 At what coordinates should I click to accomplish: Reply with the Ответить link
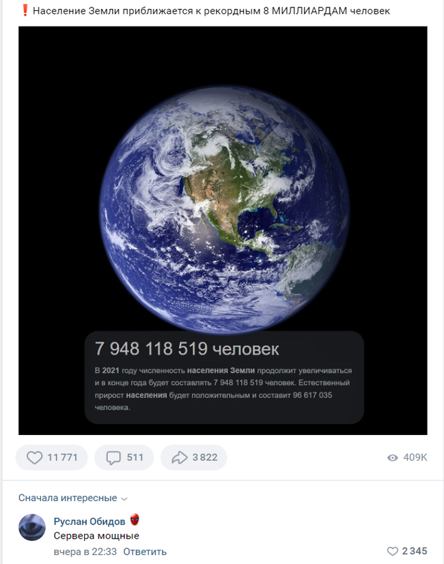(x=145, y=552)
